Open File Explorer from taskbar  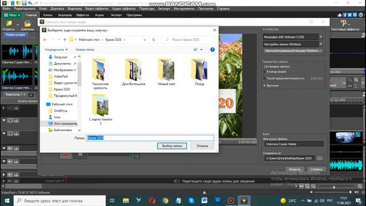126,201
